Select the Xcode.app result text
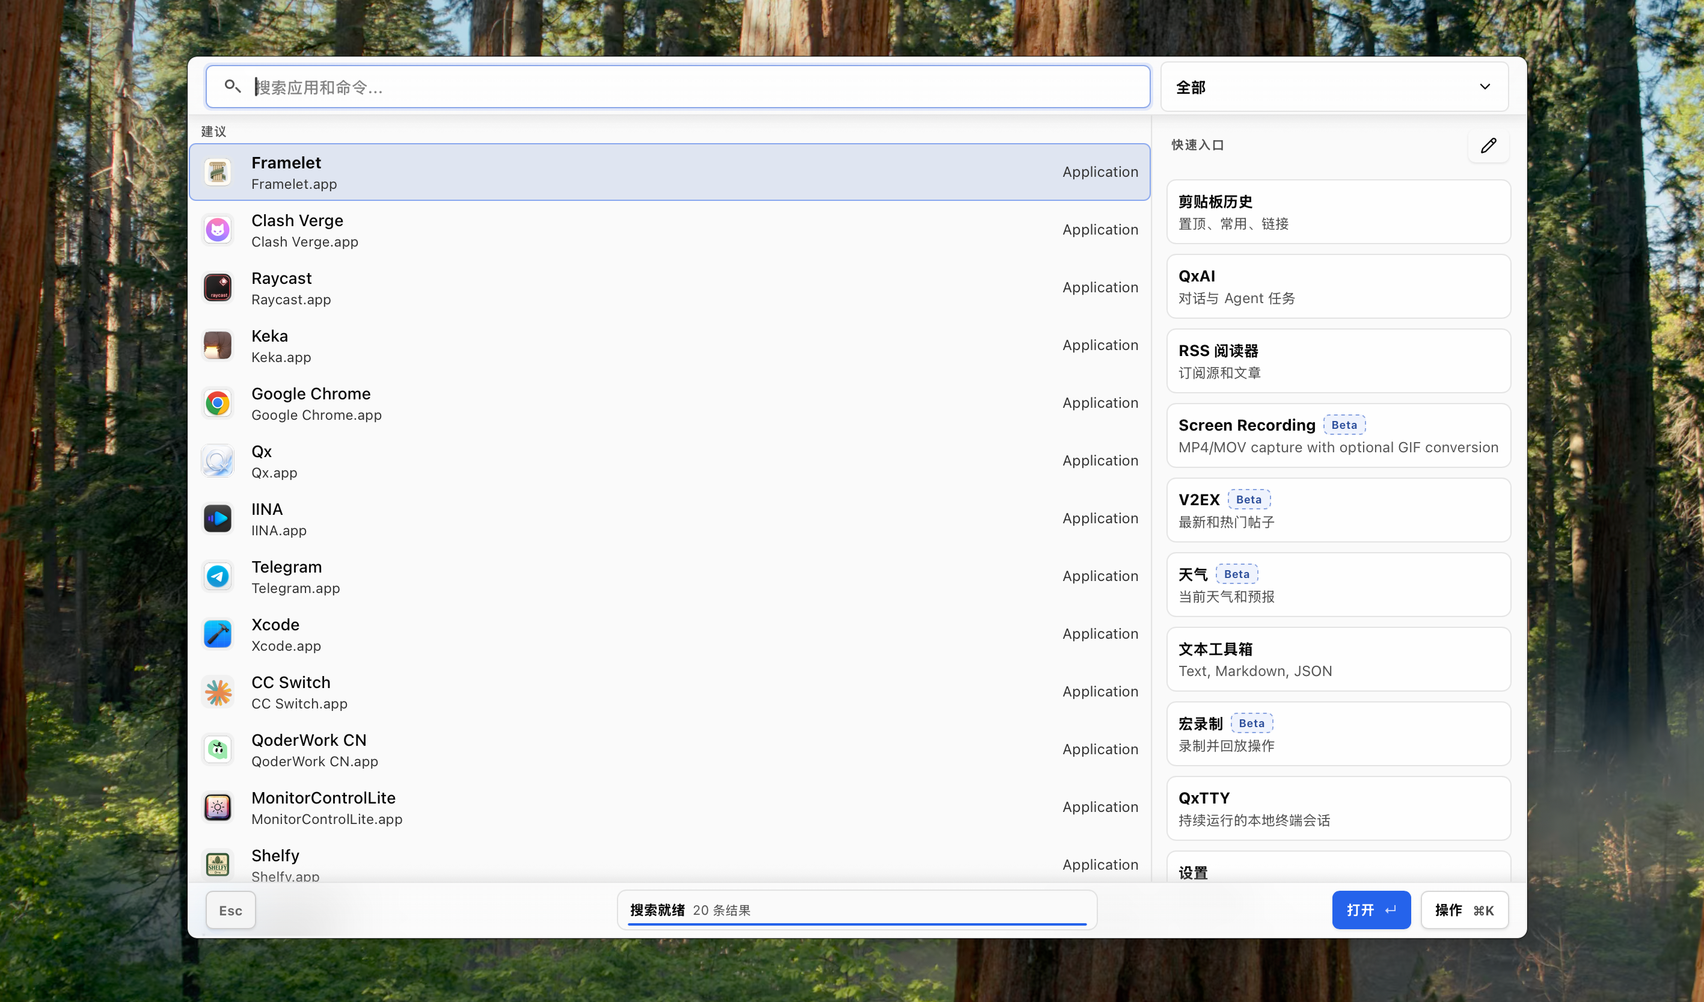The image size is (1704, 1002). pyautogui.click(x=286, y=646)
